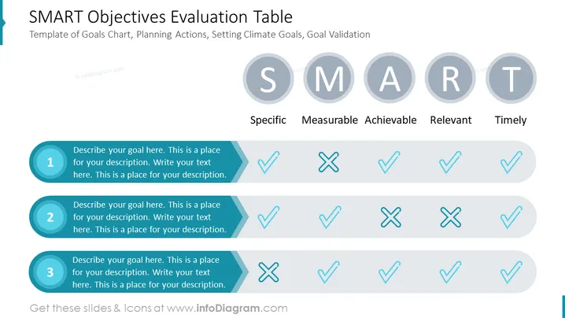Click the checkmark under Relevant in row 3
This screenshot has height=318, width=565.
(450, 272)
